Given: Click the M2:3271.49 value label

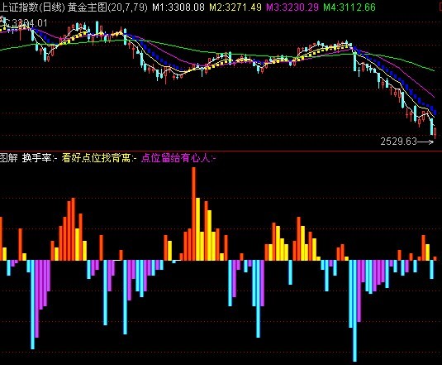Looking at the screenshot, I should 235,7.
